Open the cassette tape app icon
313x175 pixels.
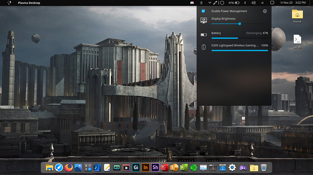[x=117, y=168]
